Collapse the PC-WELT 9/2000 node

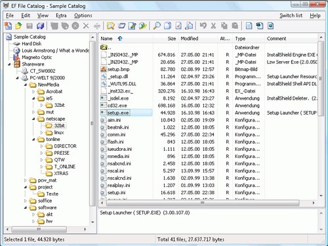(17, 78)
